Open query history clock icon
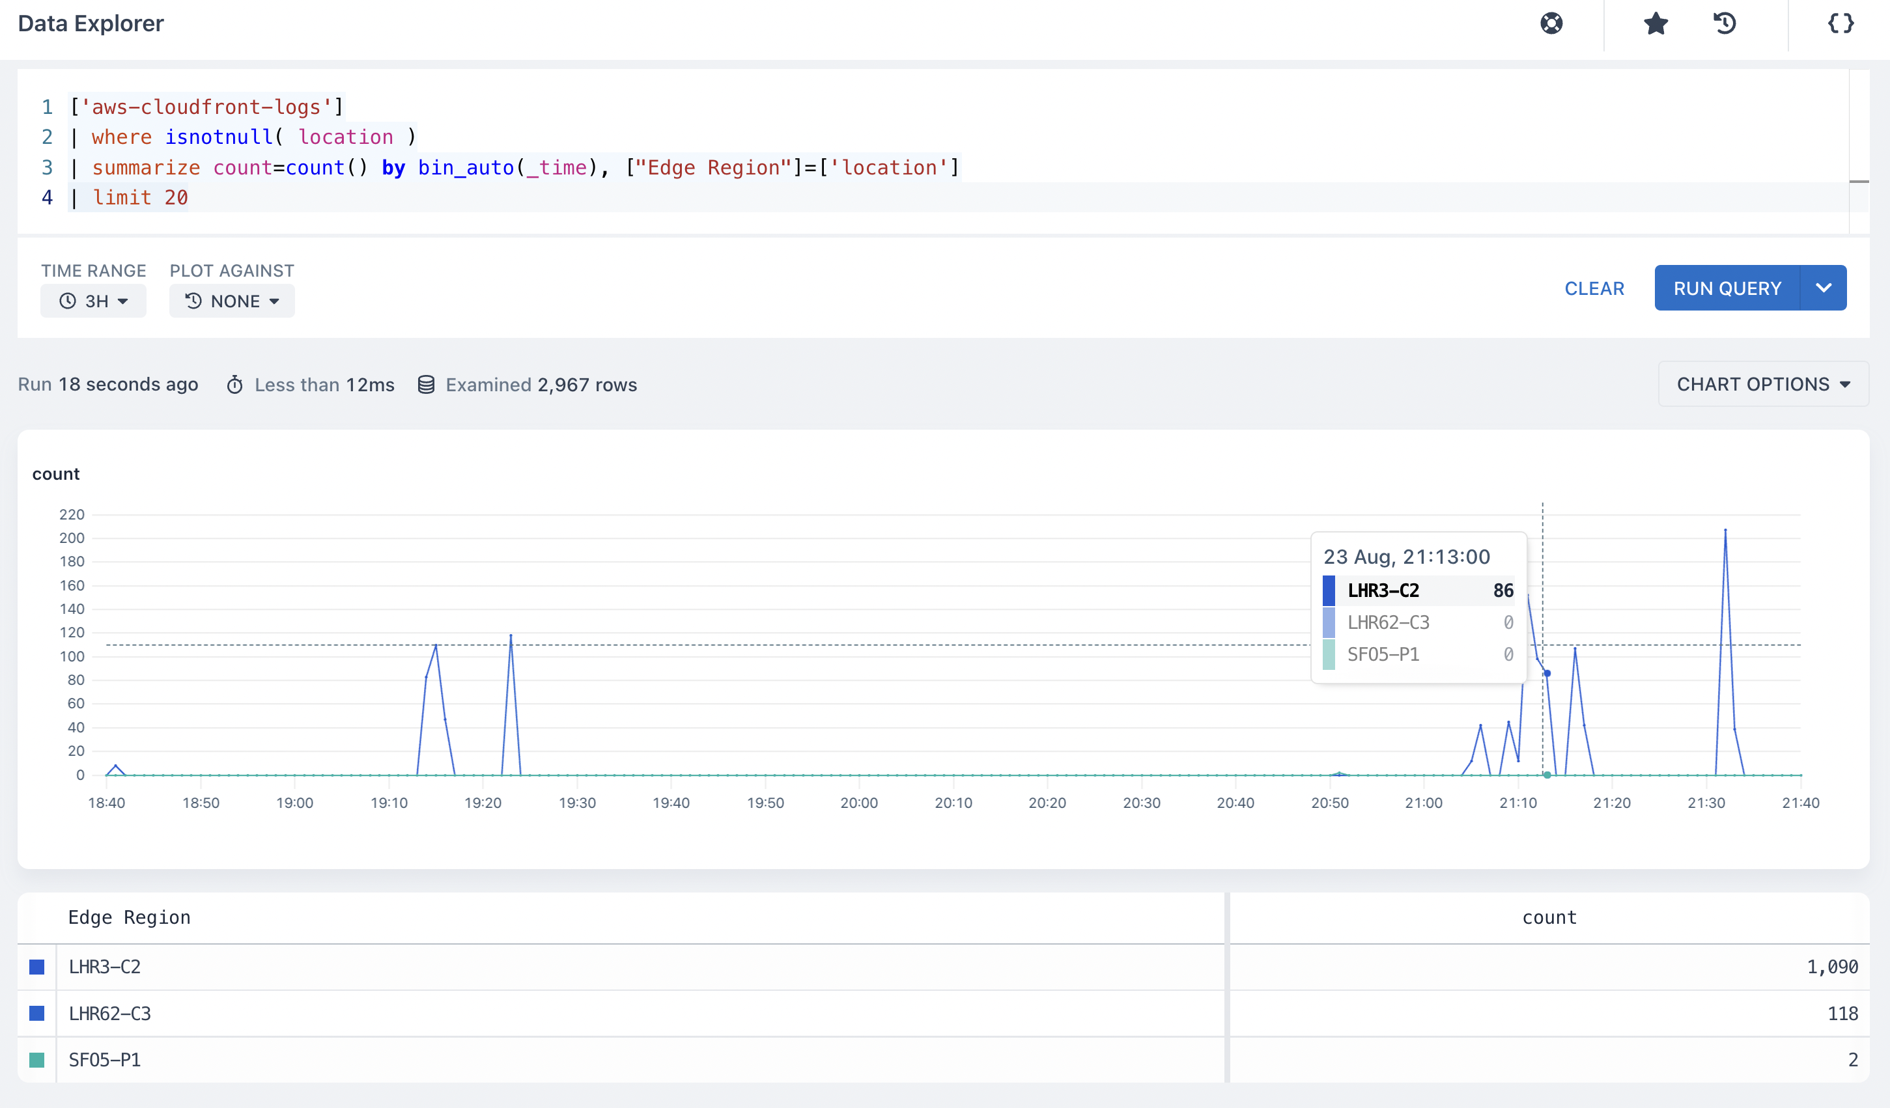Screen dimensions: 1890x1108 coord(1724,24)
